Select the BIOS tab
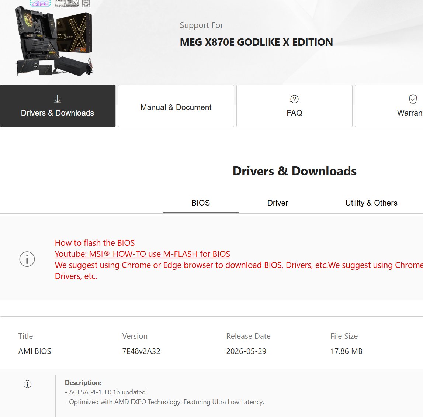The width and height of the screenshot is (423, 417). coord(201,203)
